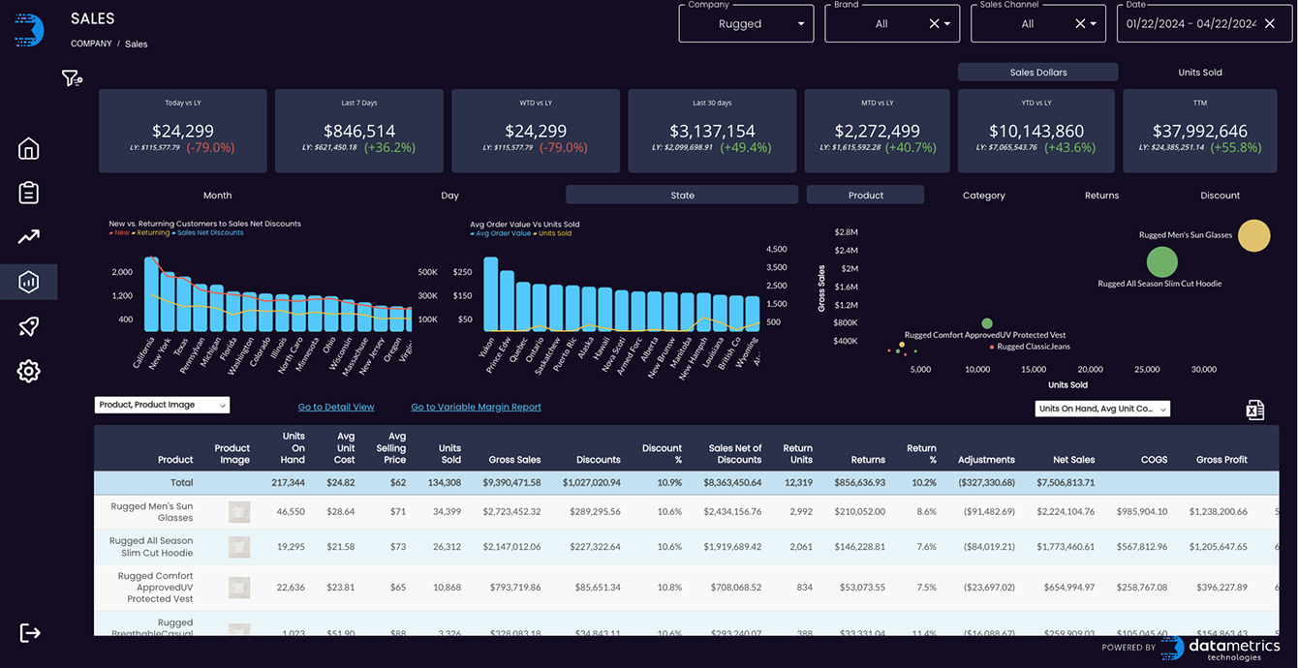
Task: Click COMPANY in the breadcrumb
Action: [x=91, y=44]
